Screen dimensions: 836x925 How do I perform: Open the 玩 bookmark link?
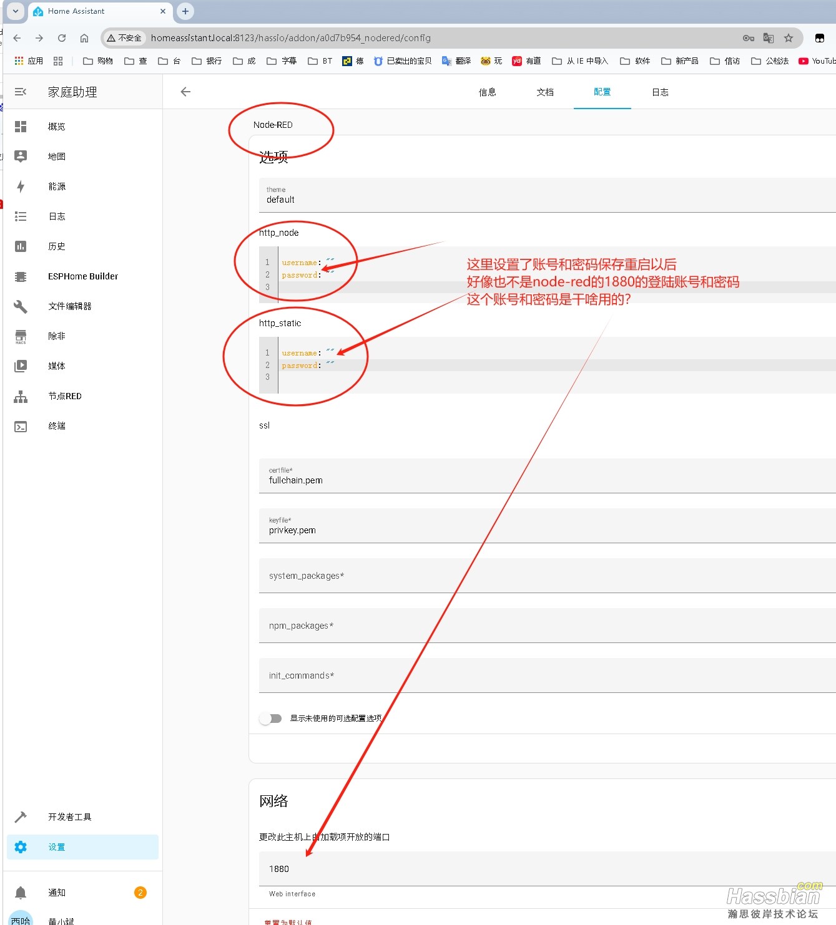491,61
